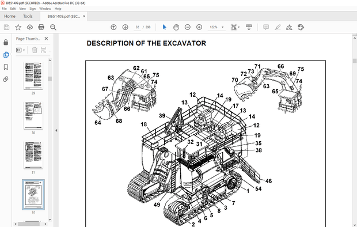The image size is (357, 227).
Task: Open the Bookmarks panel icon
Action: click(6, 67)
